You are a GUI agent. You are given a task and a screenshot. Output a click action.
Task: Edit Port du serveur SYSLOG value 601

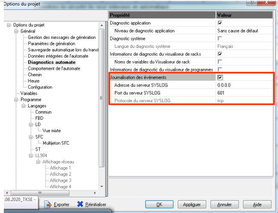pos(244,93)
